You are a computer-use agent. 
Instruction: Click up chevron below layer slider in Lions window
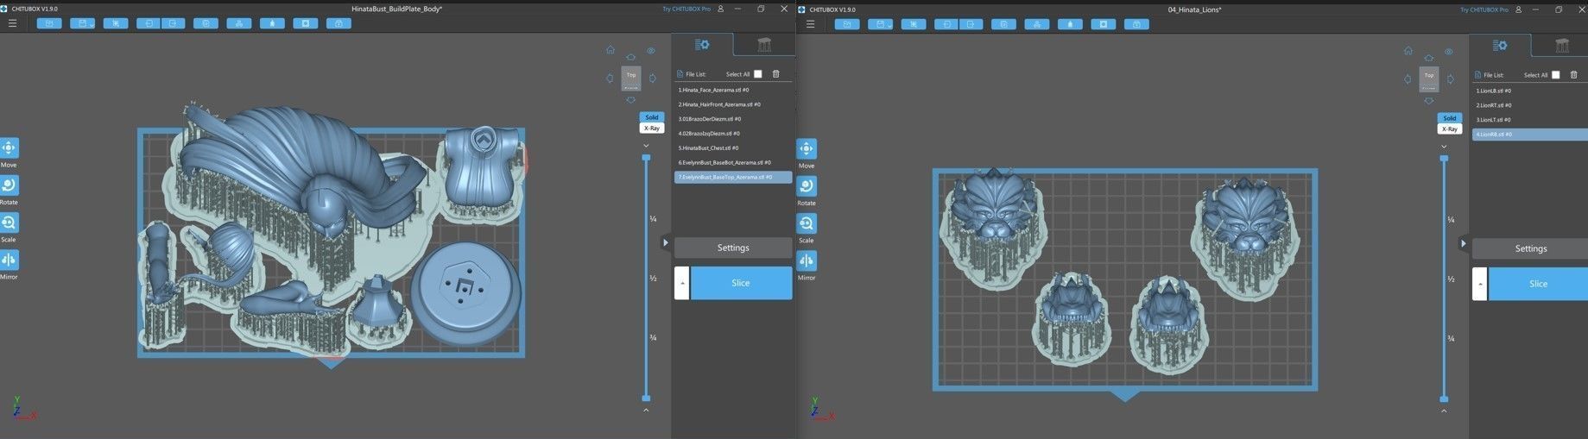(x=1444, y=411)
